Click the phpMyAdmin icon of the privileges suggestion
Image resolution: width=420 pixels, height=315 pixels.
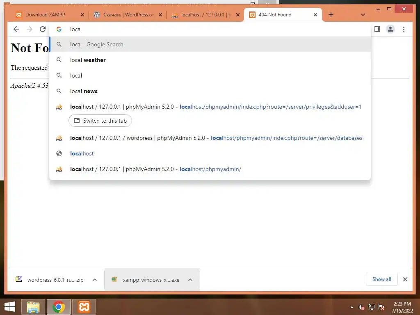click(x=59, y=107)
